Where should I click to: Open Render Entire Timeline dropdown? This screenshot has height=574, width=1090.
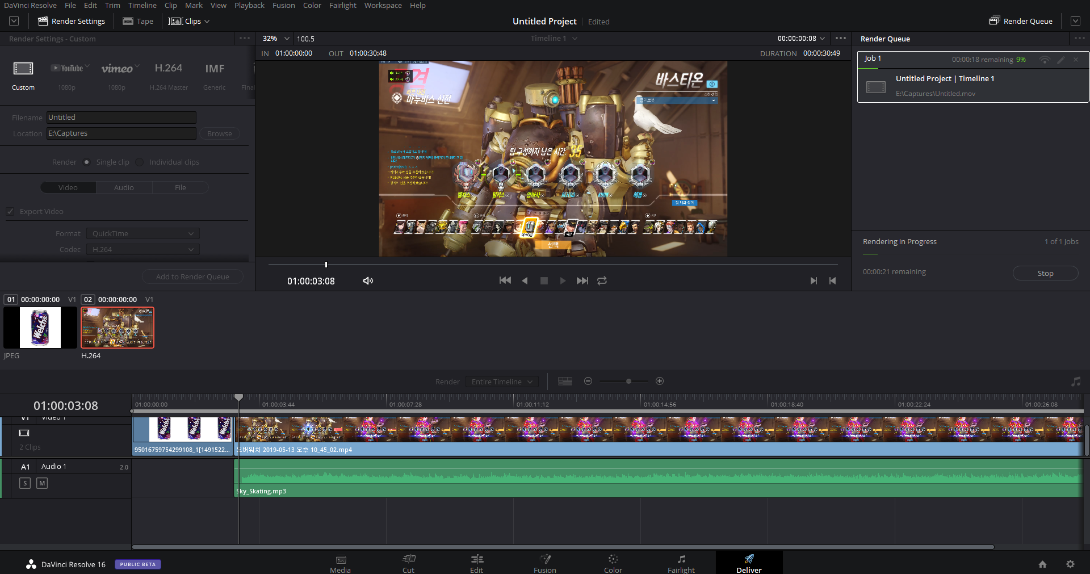click(501, 382)
